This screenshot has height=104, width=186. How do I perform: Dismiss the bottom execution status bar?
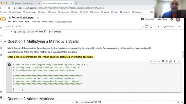click(182, 102)
